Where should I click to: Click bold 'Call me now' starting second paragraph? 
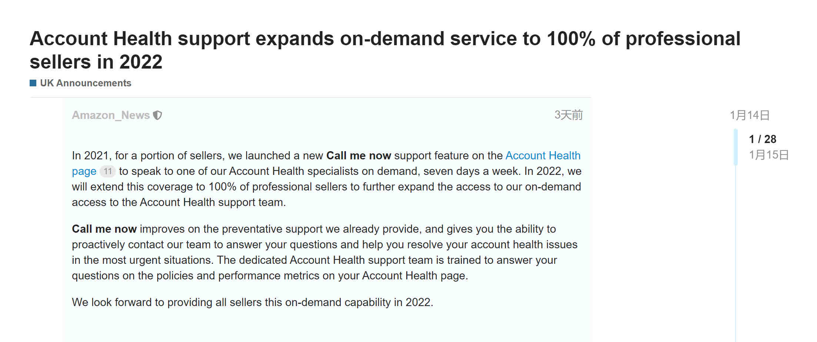[104, 229]
